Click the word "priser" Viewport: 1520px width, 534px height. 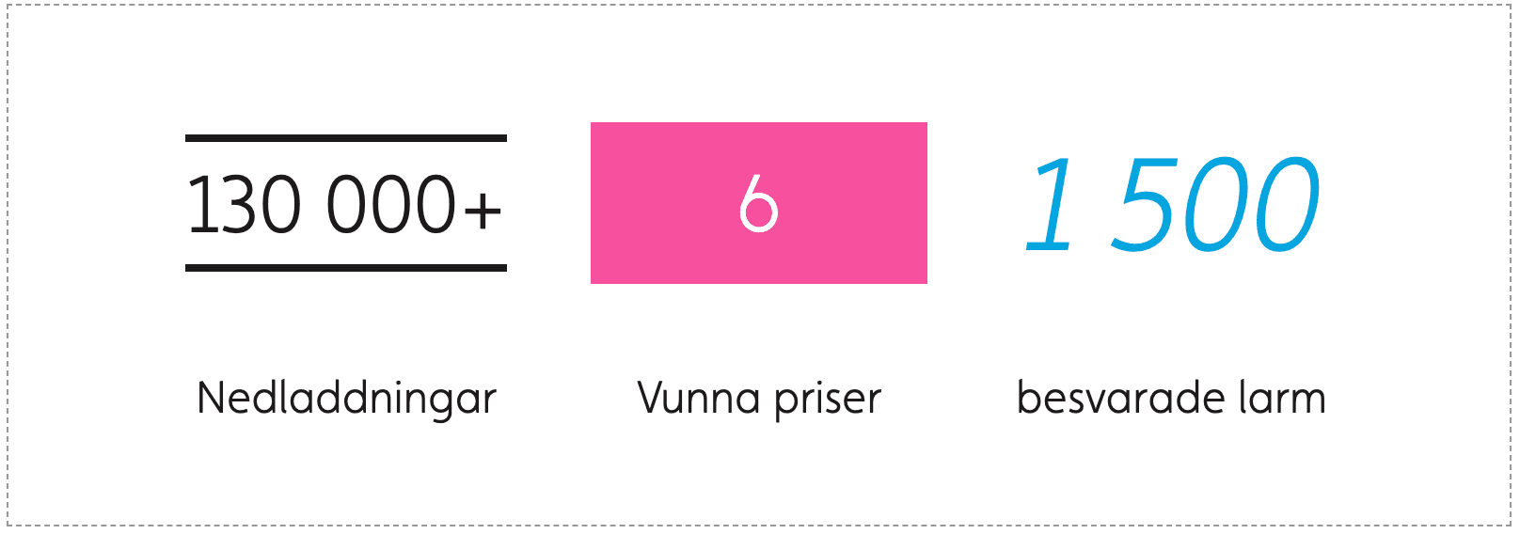828,400
